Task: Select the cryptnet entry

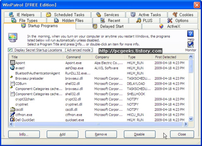Action: [22, 104]
